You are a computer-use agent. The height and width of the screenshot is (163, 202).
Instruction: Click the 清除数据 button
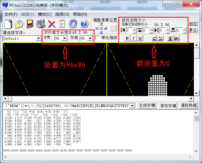(x=189, y=106)
